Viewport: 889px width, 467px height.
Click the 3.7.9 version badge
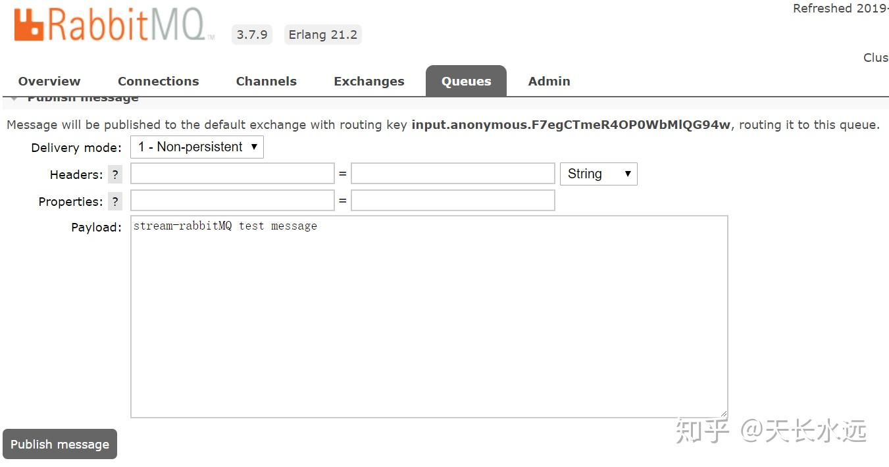[x=252, y=34]
